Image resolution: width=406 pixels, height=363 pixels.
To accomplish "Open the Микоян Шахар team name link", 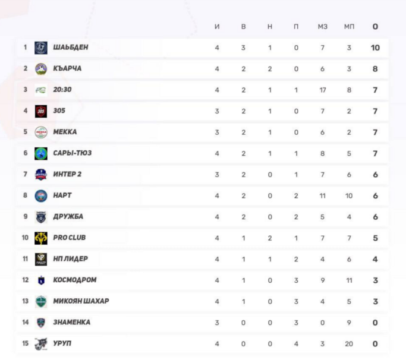I will click(81, 301).
